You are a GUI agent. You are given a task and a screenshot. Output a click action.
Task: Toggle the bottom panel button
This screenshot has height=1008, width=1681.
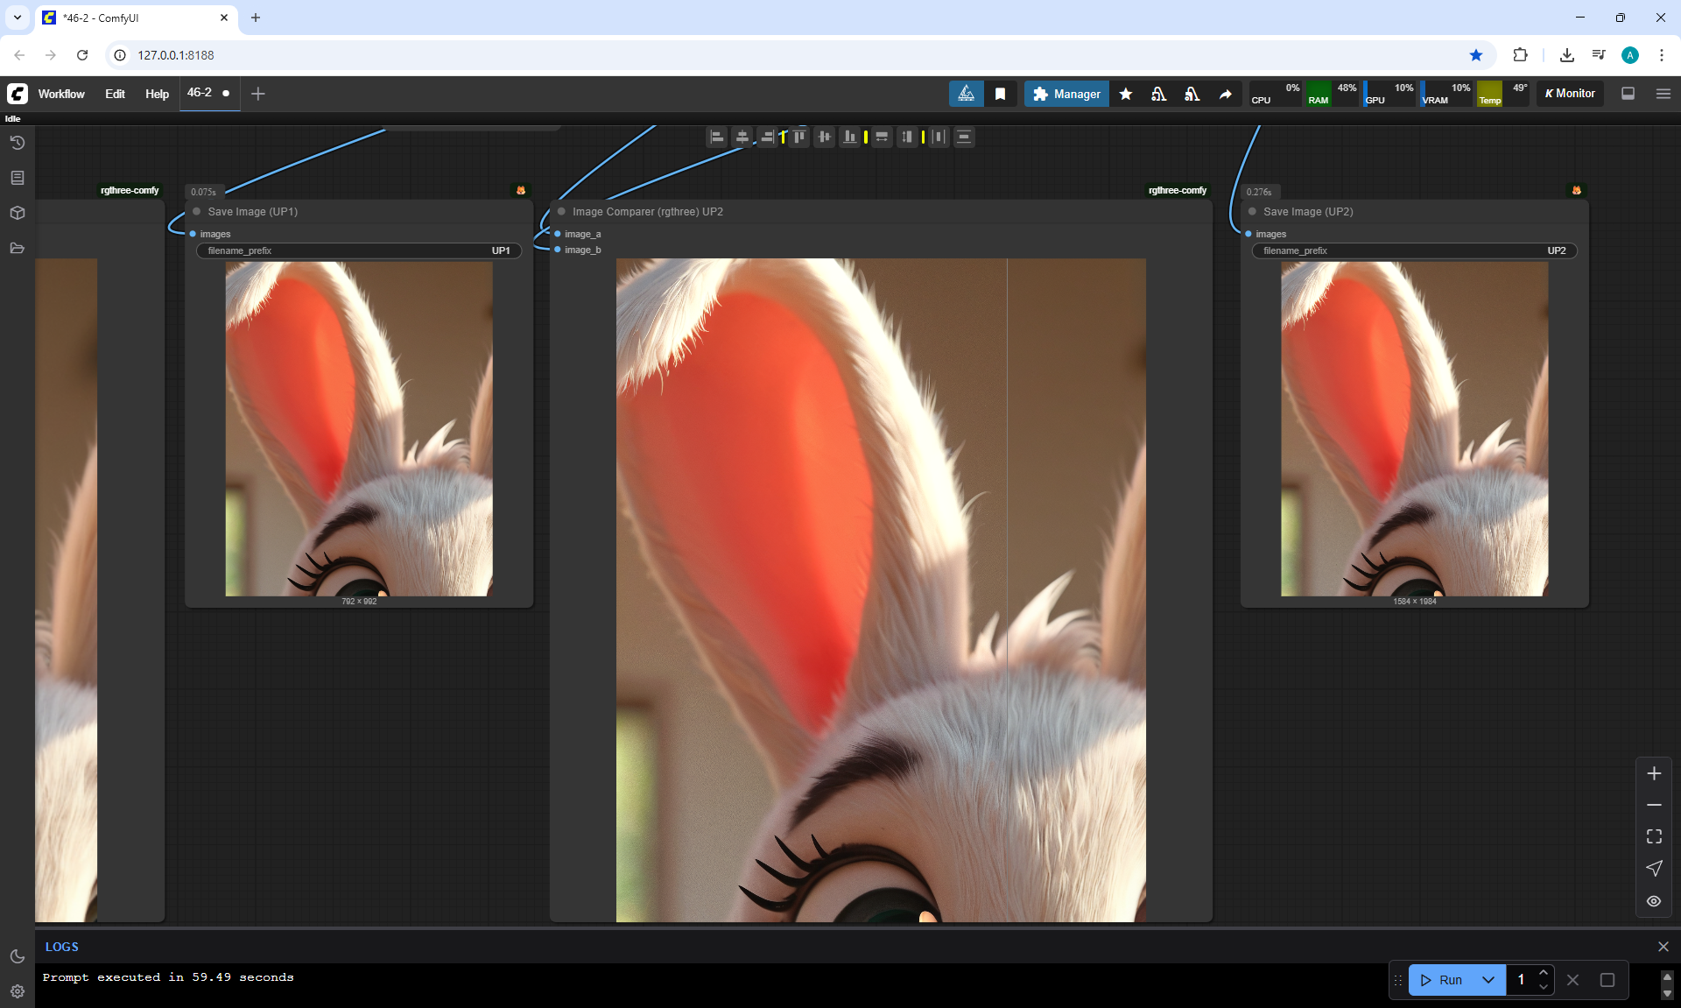[x=1628, y=94]
